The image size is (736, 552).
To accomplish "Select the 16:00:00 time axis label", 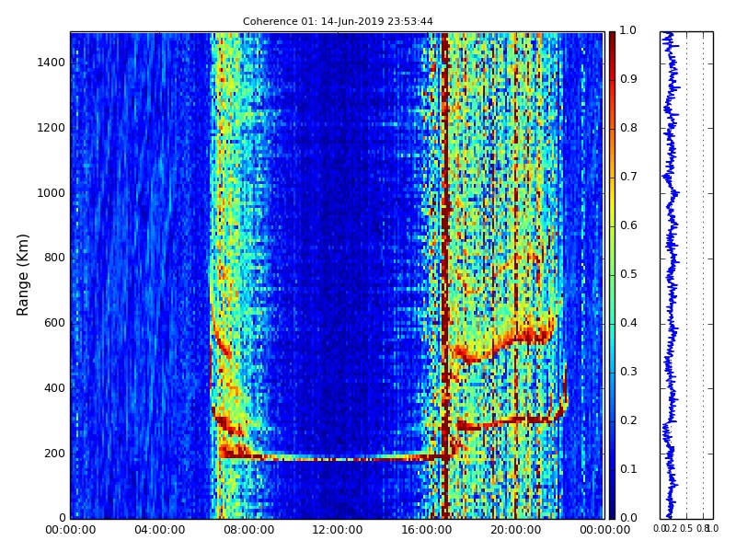I will (427, 530).
